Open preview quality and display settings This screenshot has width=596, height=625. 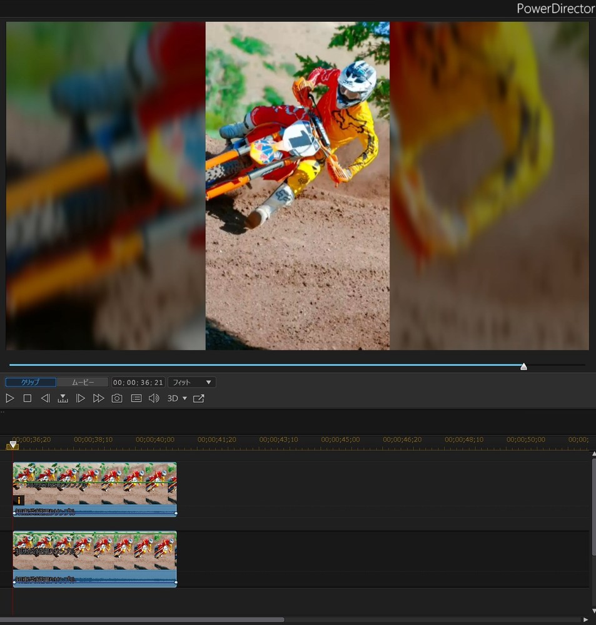(x=136, y=398)
